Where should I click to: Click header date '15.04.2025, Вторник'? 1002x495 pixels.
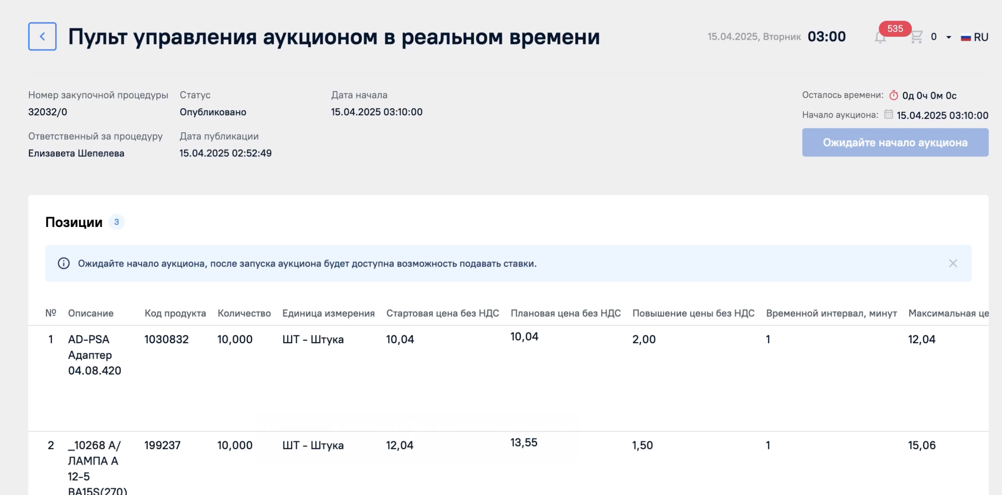pyautogui.click(x=754, y=37)
